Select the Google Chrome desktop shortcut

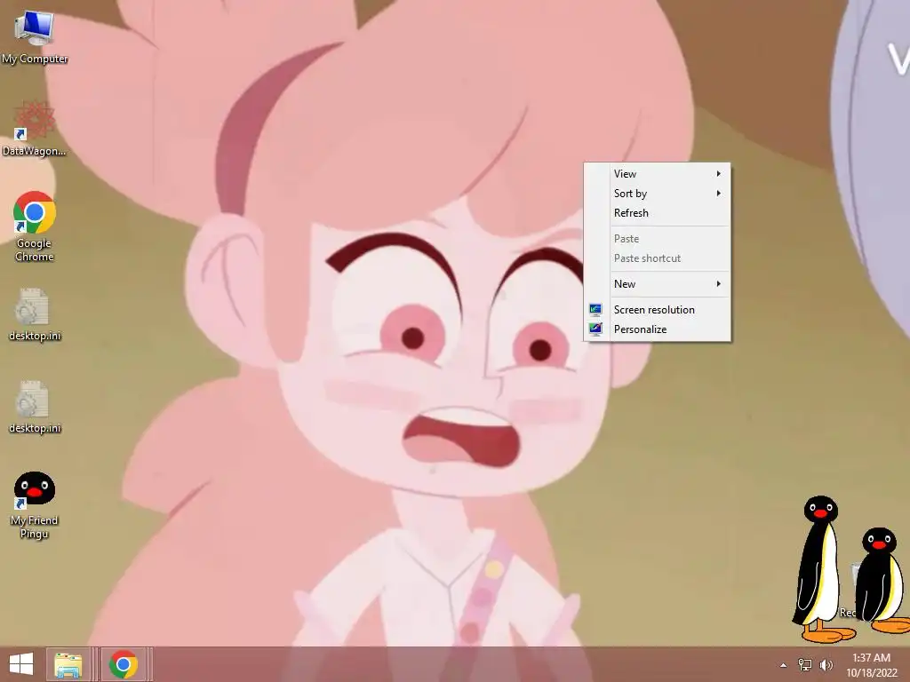pos(35,226)
